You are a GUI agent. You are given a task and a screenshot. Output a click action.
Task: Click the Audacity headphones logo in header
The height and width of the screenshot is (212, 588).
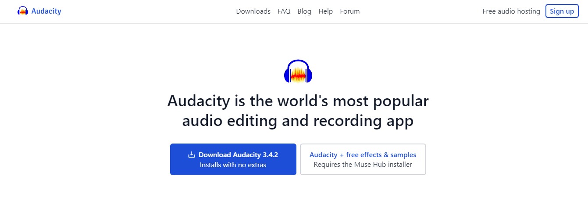click(23, 11)
